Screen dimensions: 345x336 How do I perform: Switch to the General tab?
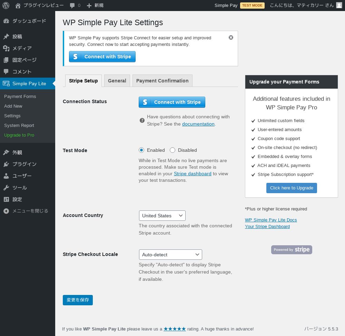(x=117, y=81)
